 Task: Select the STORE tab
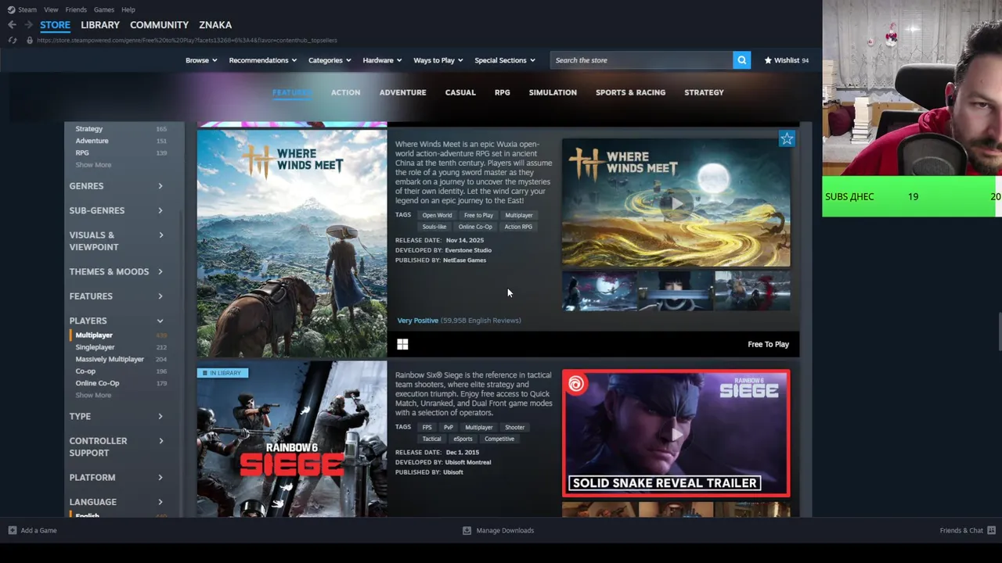55,25
